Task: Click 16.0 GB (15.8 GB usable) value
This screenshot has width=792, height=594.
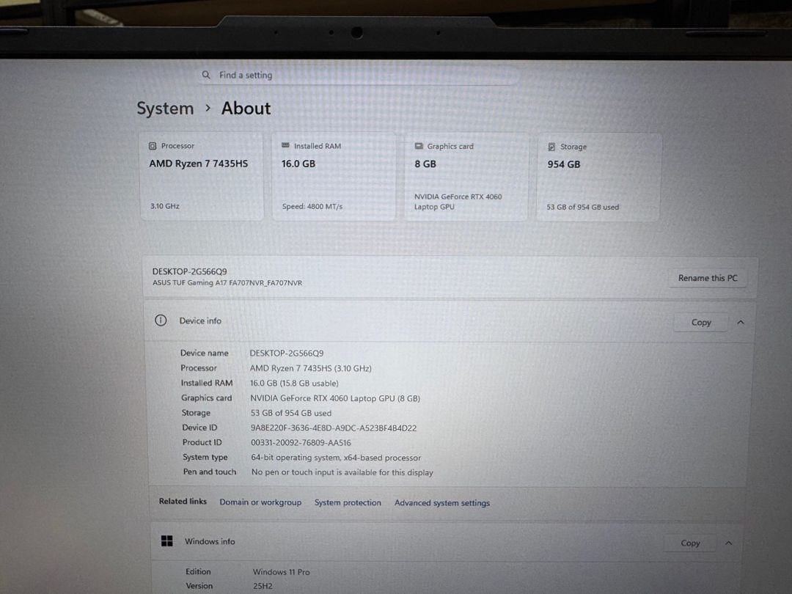Action: click(x=294, y=384)
